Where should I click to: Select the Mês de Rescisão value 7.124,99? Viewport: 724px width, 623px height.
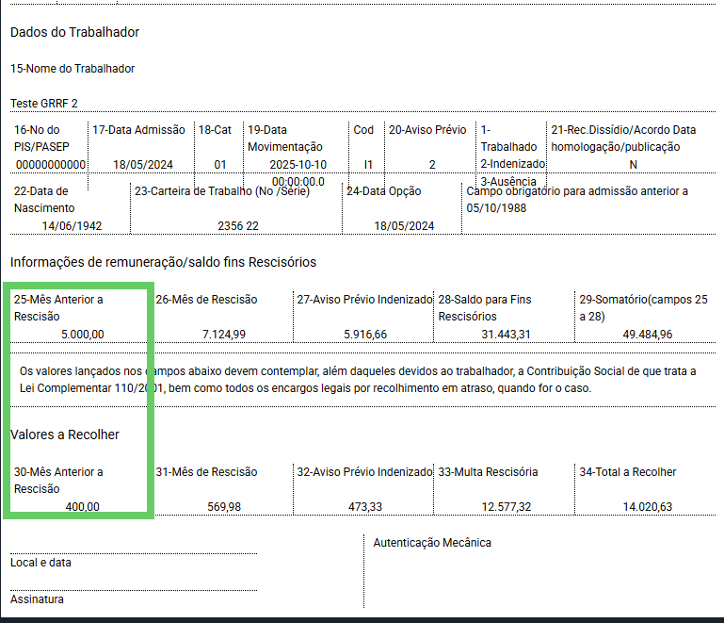[x=224, y=334]
